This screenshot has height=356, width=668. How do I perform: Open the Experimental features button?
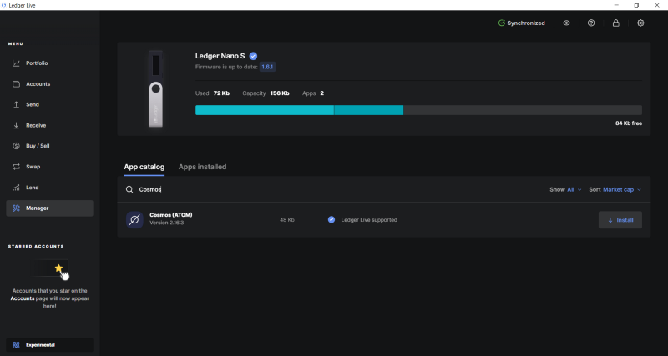pos(50,345)
